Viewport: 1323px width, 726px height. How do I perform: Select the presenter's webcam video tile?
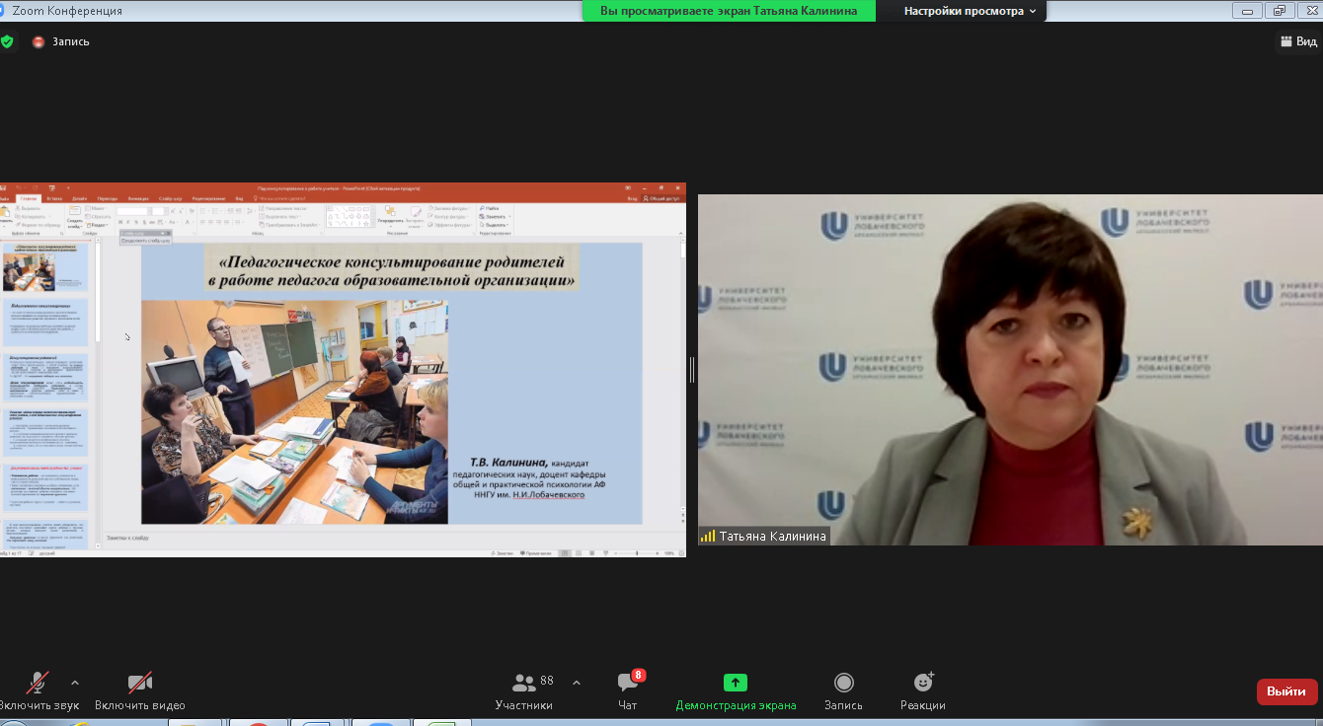[x=1010, y=369]
